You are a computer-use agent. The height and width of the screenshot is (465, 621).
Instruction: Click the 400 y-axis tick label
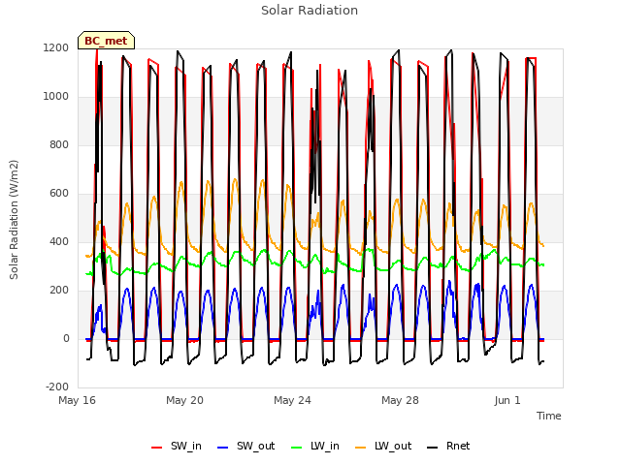pyautogui.click(x=59, y=241)
